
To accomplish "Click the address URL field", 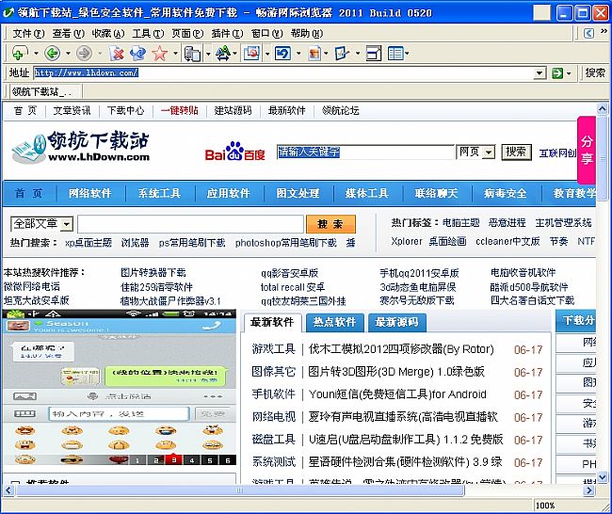I will pyautogui.click(x=283, y=73).
